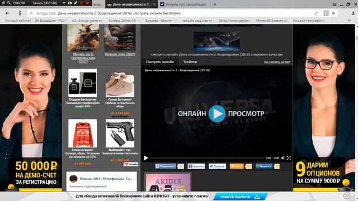The width and height of the screenshot is (358, 201).
Task: Open the browser hamburger menu
Action: click(x=335, y=4)
